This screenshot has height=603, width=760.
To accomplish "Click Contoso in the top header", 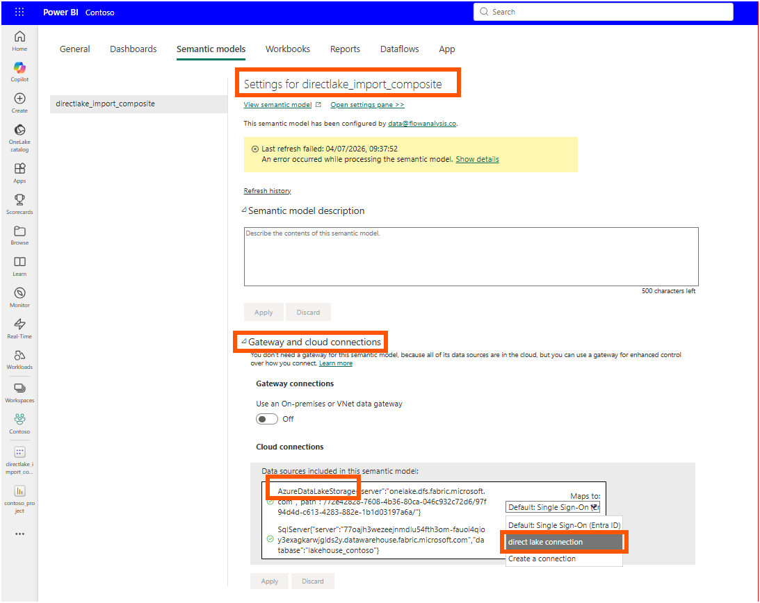I will (100, 13).
